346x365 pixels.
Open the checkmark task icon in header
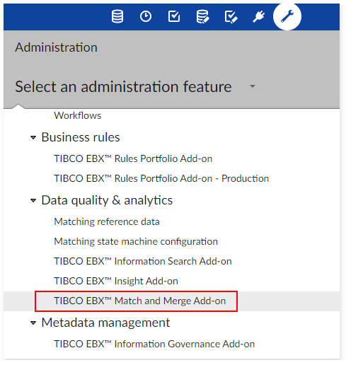tap(174, 16)
